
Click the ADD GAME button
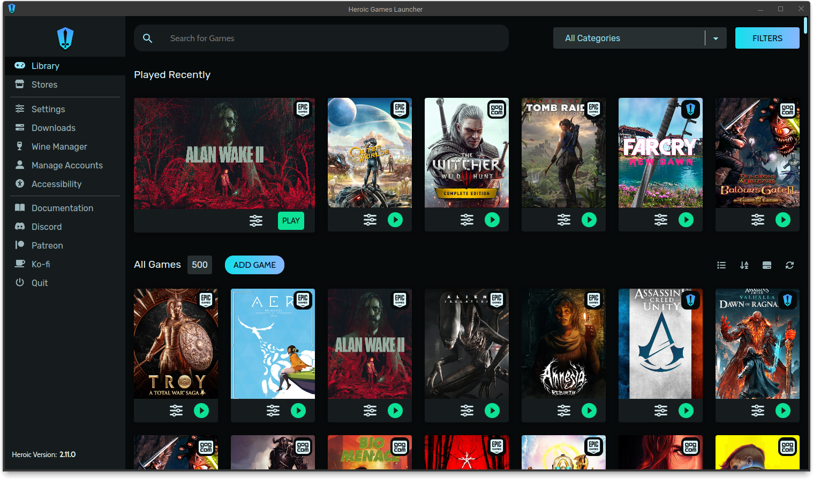coord(254,265)
